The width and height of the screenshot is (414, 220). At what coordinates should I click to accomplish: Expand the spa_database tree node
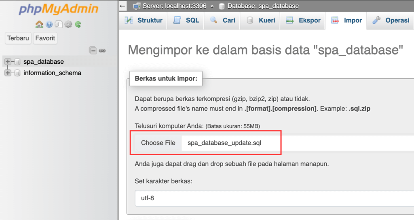(7, 62)
